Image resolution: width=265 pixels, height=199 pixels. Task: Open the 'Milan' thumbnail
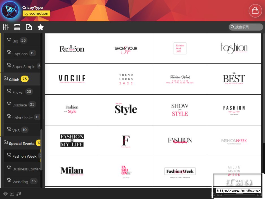(x=72, y=171)
